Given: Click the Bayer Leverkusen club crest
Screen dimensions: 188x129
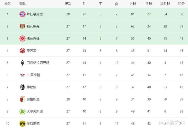Looking at the screenshot, I should pos(22,26).
